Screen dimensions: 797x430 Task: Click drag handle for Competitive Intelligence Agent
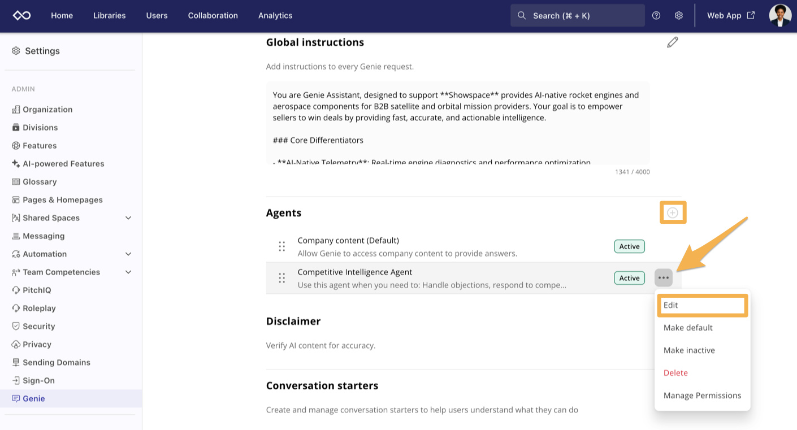coord(281,278)
